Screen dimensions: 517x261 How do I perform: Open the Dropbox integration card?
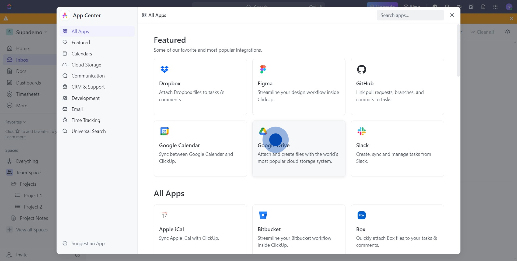(x=200, y=87)
